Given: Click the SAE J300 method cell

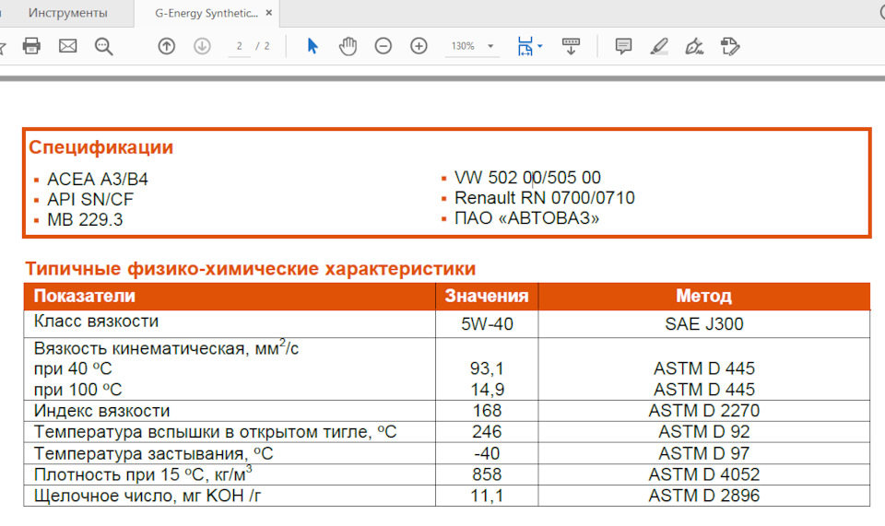Looking at the screenshot, I should click(703, 324).
